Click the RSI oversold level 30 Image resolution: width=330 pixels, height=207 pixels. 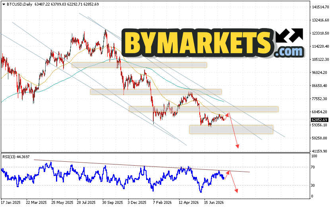313,185
